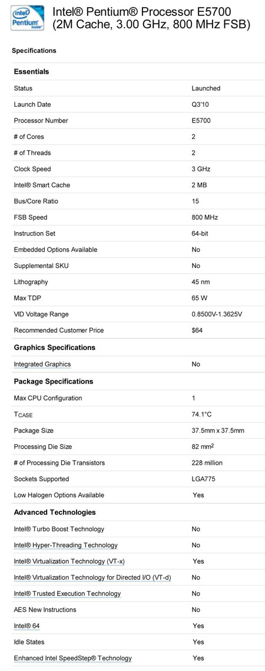Select the Specifications heading
This screenshot has width=265, height=671.
point(34,51)
